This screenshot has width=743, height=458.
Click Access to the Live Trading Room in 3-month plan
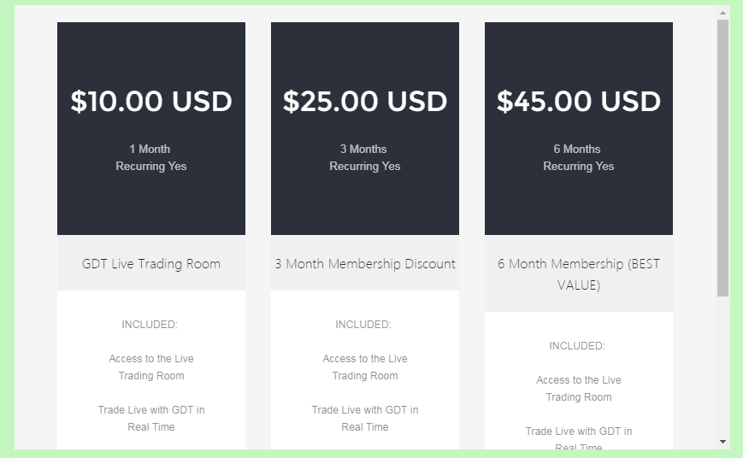pyautogui.click(x=365, y=367)
